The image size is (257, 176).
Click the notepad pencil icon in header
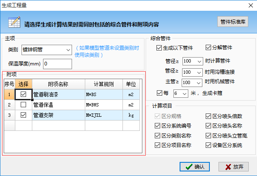coord(14,22)
